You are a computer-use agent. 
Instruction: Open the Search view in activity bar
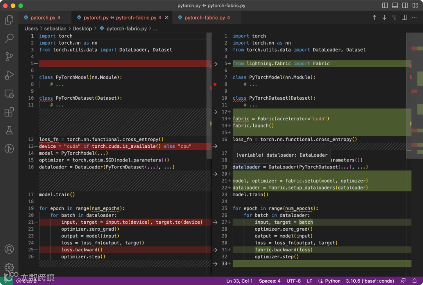pos(9,38)
